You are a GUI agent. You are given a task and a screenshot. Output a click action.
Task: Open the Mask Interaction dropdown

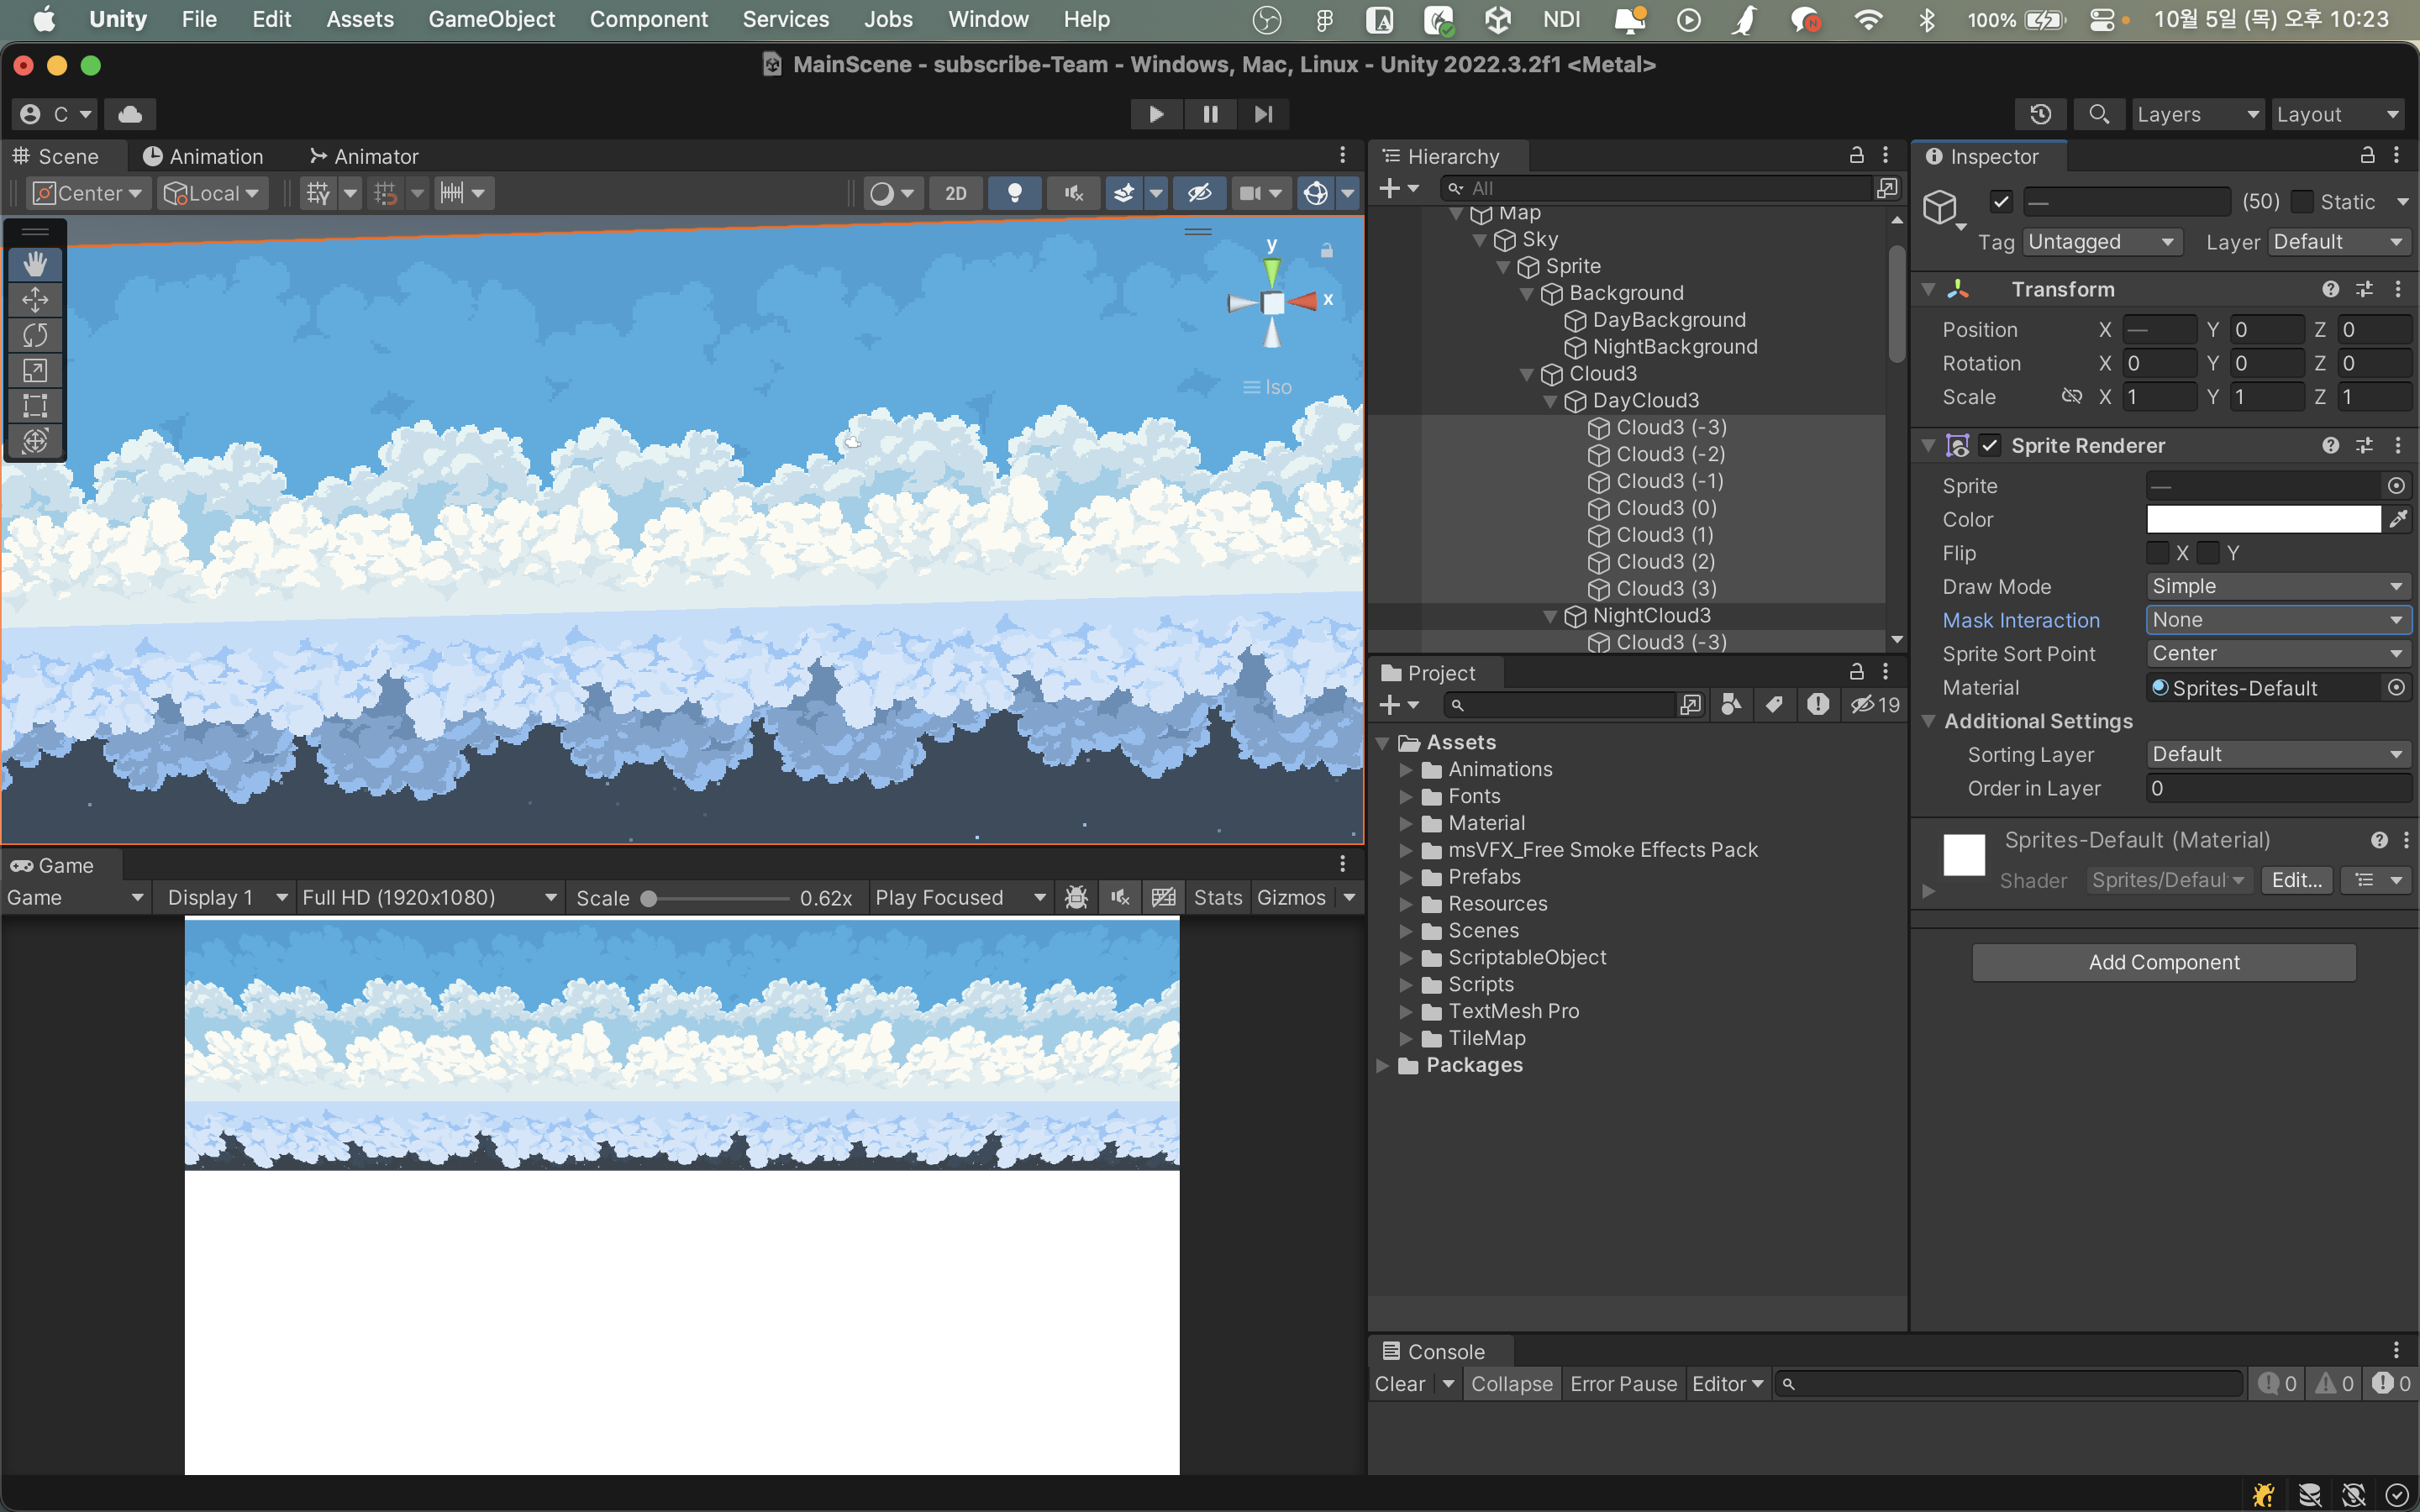(2277, 620)
